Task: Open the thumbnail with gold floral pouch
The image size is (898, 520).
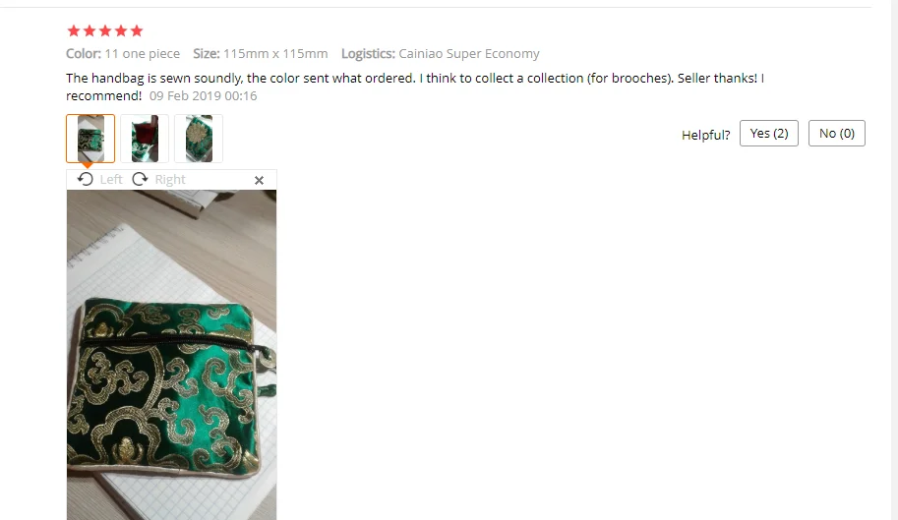Action: (x=199, y=139)
